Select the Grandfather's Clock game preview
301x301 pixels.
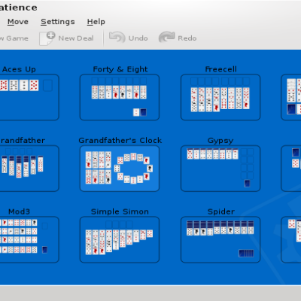pos(120,169)
